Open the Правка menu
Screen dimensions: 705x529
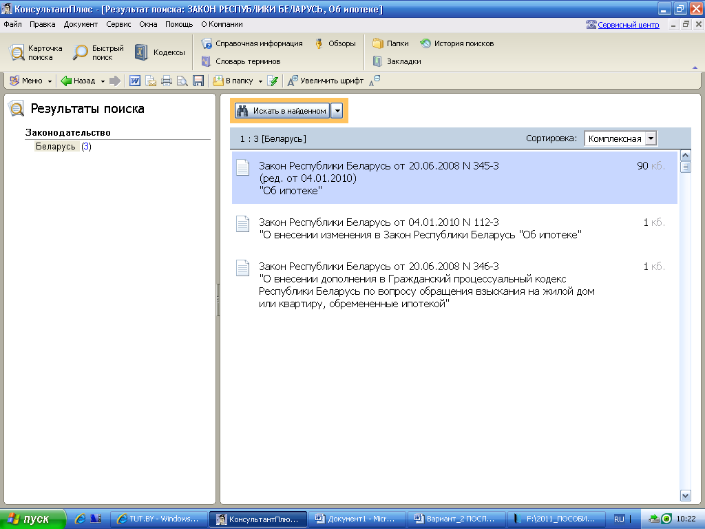[x=42, y=24]
